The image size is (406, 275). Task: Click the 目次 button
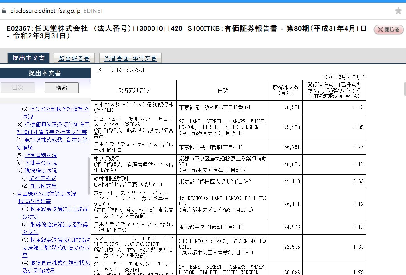(18, 88)
